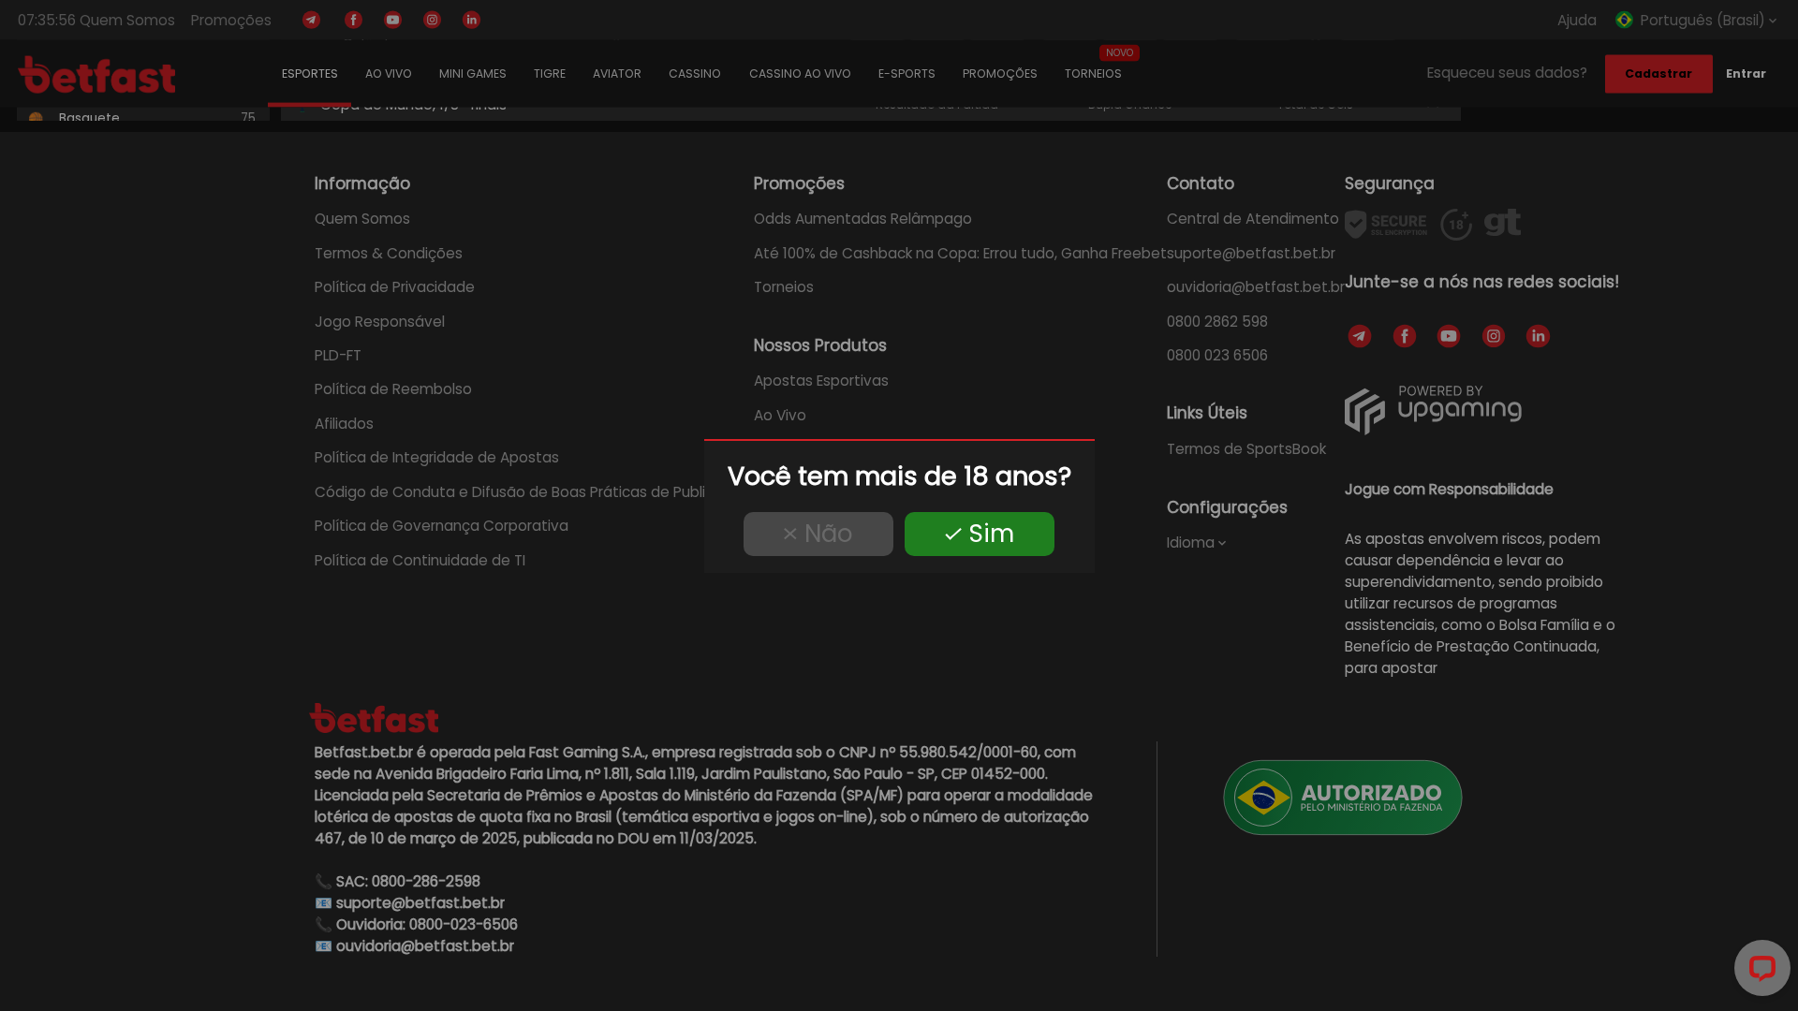Open the footer Telegram social icon
The height and width of the screenshot is (1011, 1798).
pyautogui.click(x=1360, y=336)
